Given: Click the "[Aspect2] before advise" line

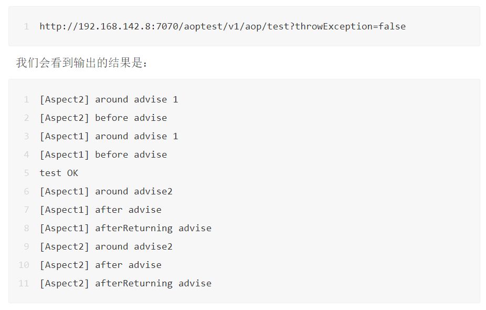Looking at the screenshot, I should (x=103, y=118).
